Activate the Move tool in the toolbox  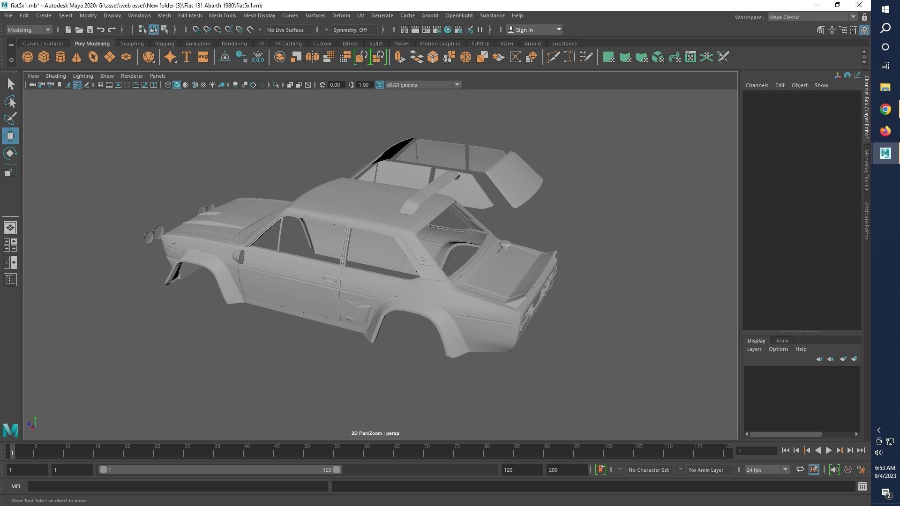(x=10, y=136)
